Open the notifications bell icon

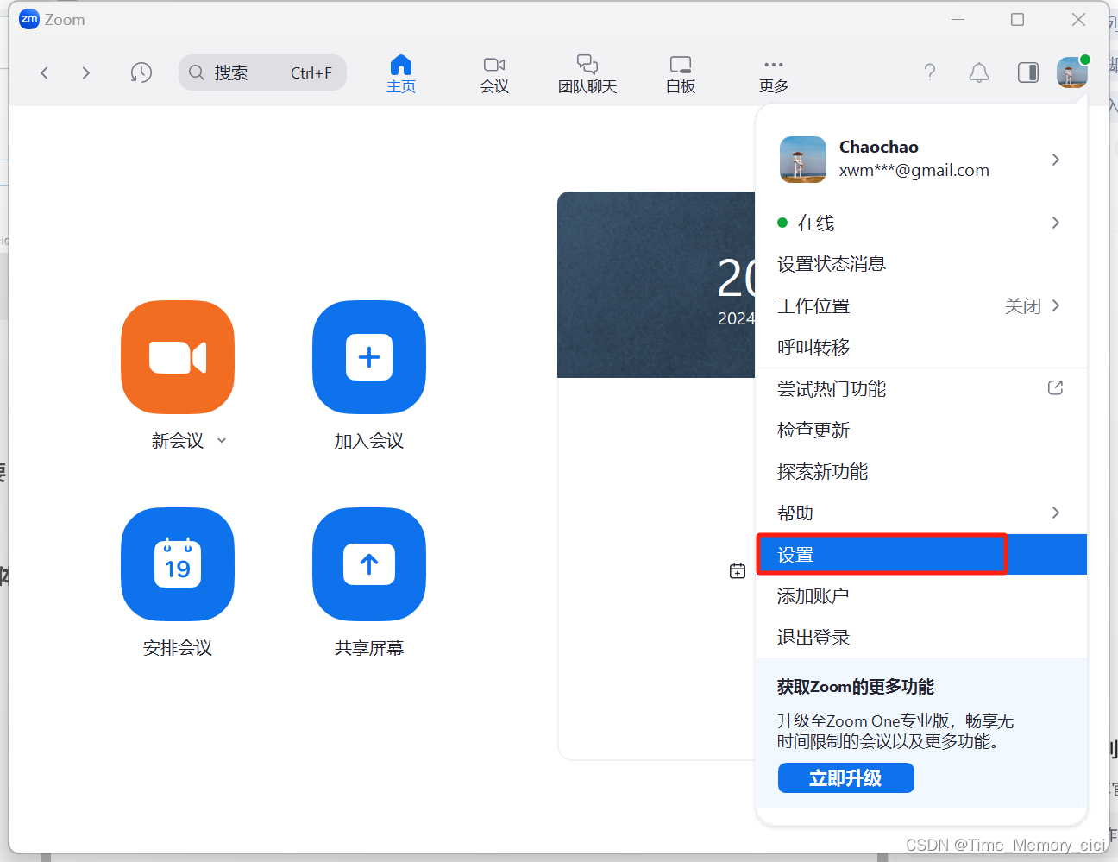[x=979, y=72]
